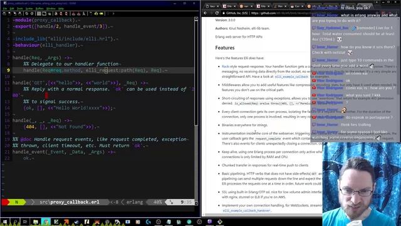Click the gVim vertical scrollbar thumb
The height and width of the screenshot is (226, 401).
tap(196, 73)
